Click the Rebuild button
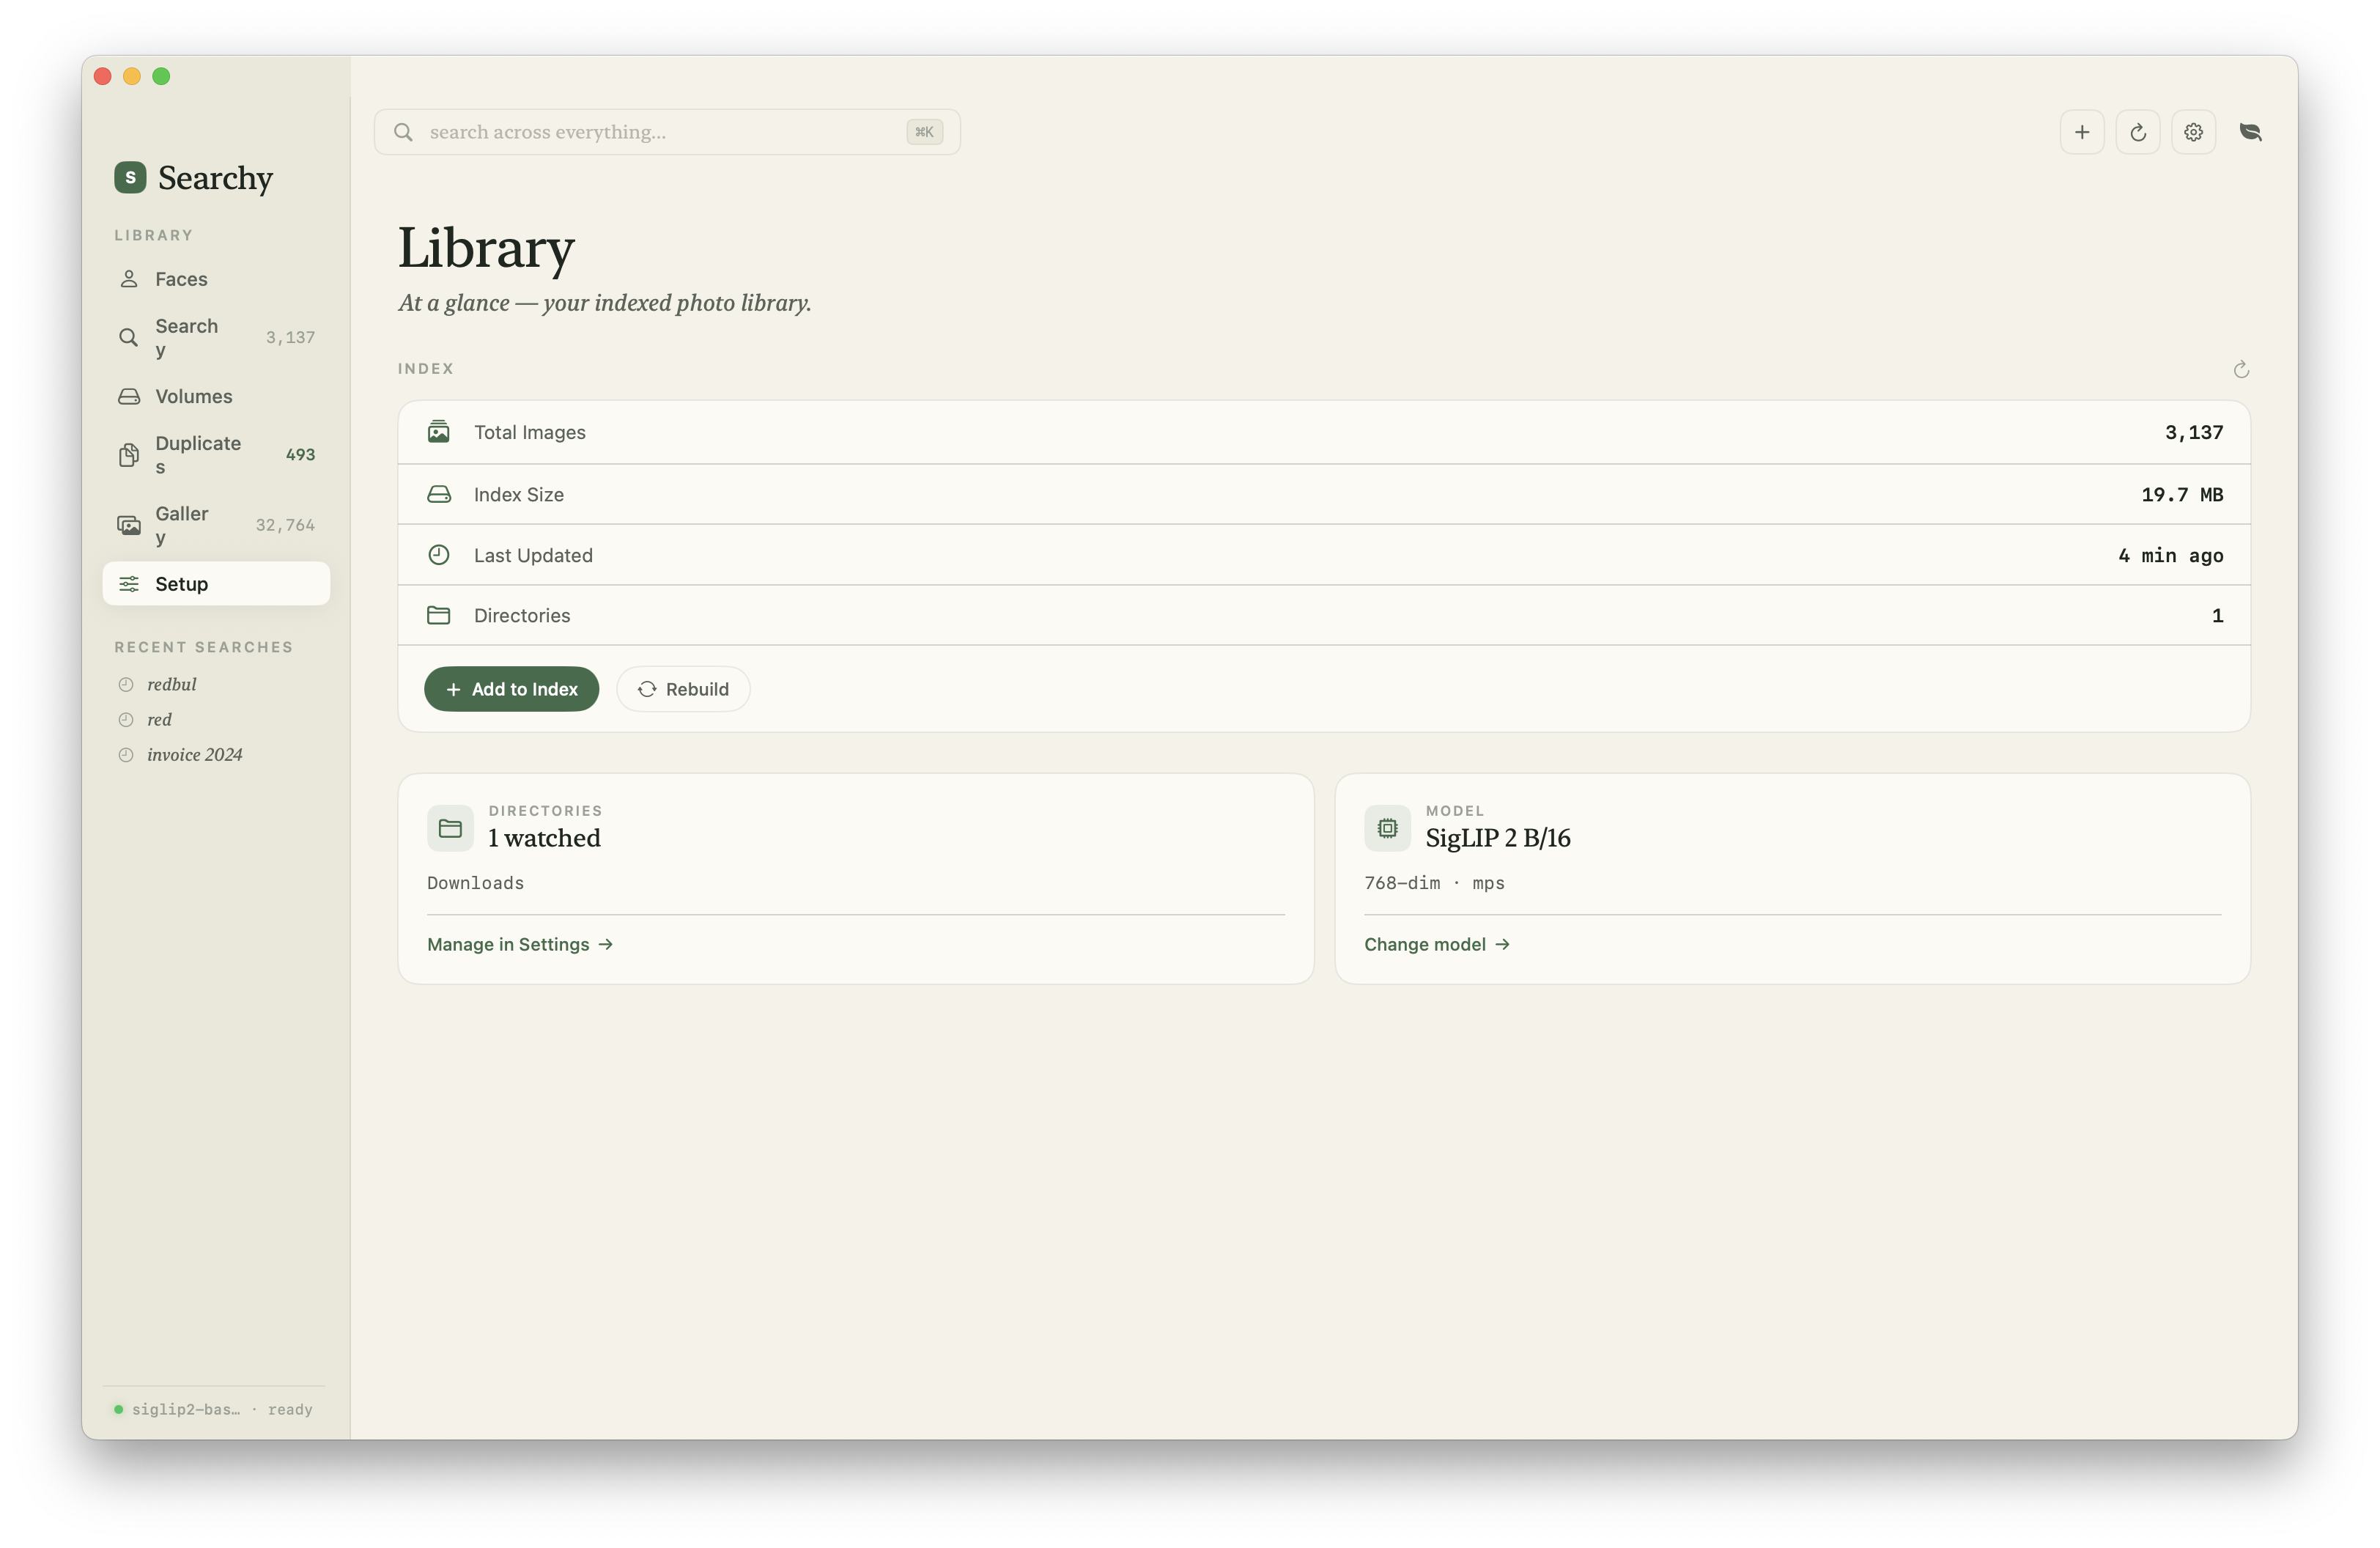Image resolution: width=2380 pixels, height=1548 pixels. click(683, 689)
